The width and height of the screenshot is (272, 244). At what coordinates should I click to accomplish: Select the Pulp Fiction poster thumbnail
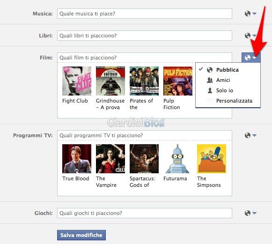[178, 81]
